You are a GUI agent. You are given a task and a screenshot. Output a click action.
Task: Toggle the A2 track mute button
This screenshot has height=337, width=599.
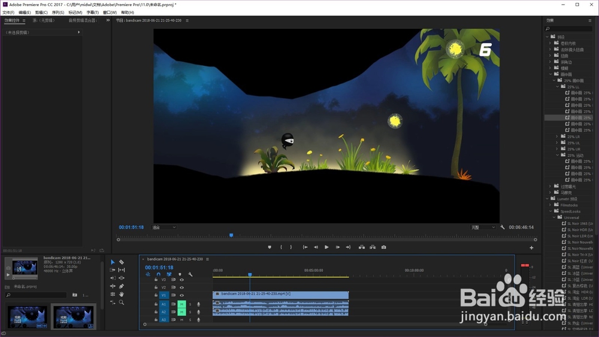tap(181, 312)
